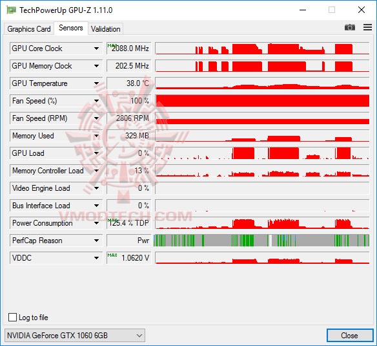Click the 2806 RPM fan reading
This screenshot has height=346, width=377.
129,118
